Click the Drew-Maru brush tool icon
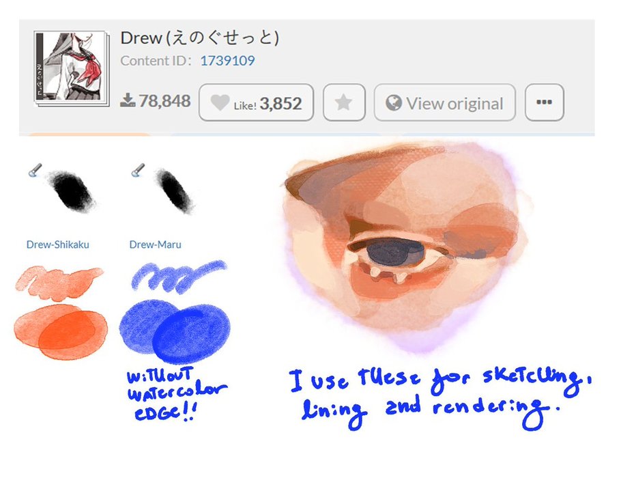 pos(138,170)
